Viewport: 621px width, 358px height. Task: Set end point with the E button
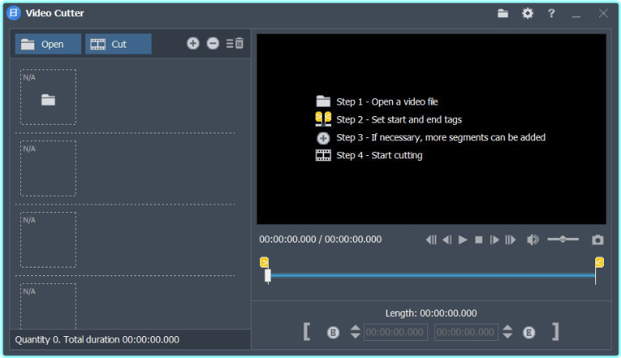(x=529, y=332)
